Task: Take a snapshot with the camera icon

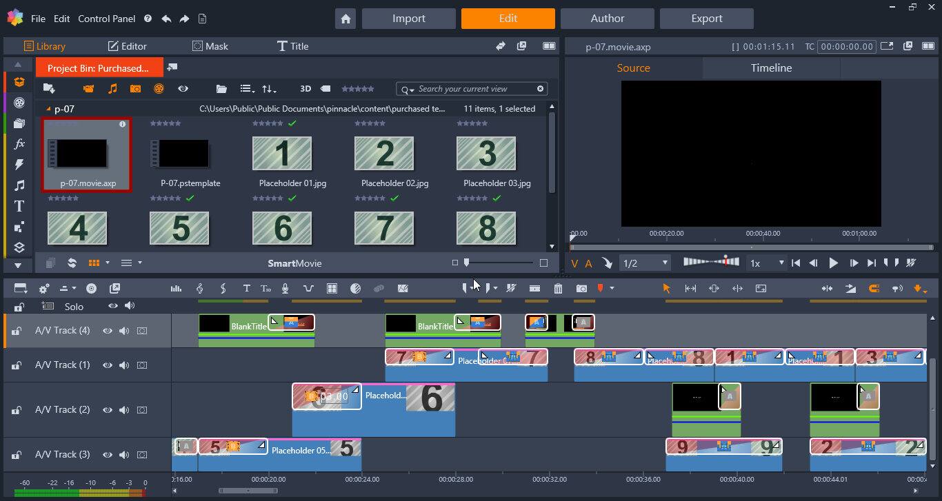Action: pos(581,288)
